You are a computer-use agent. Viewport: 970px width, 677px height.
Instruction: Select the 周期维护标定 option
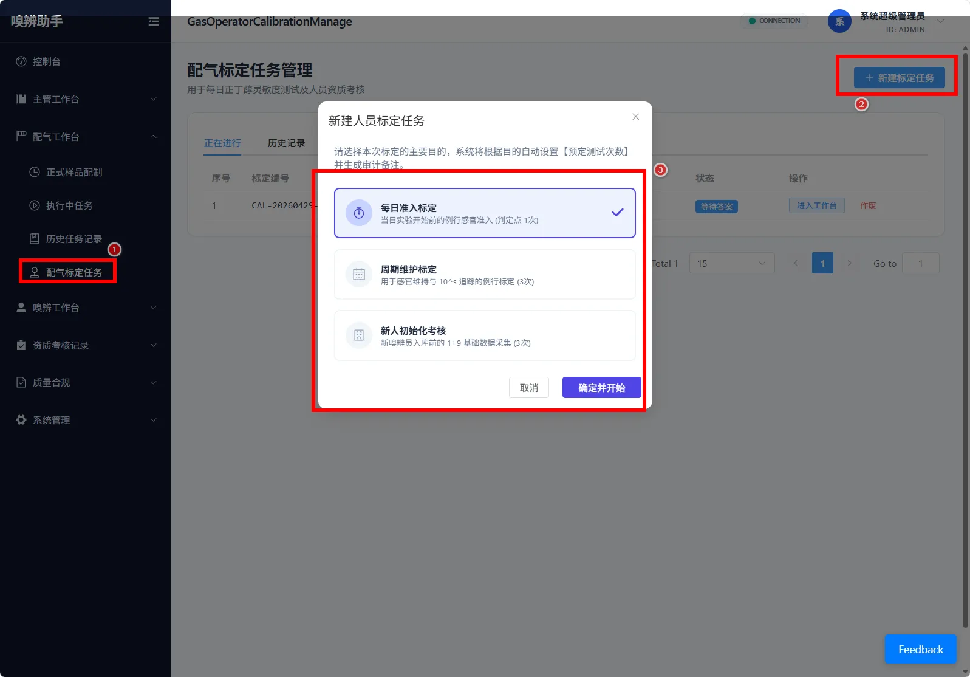pyautogui.click(x=485, y=274)
